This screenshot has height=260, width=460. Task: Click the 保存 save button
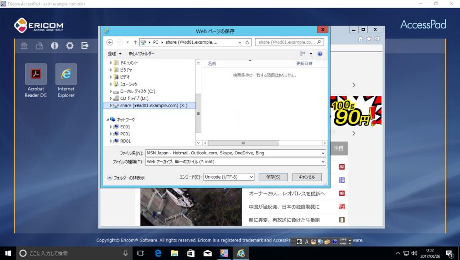(x=273, y=177)
